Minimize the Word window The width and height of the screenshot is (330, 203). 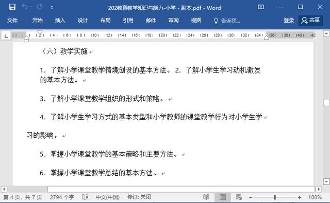[280, 7]
